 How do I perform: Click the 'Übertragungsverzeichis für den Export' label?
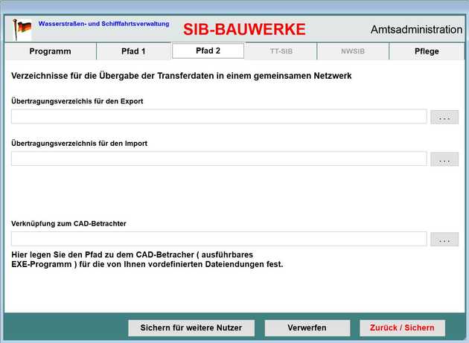[x=77, y=101]
